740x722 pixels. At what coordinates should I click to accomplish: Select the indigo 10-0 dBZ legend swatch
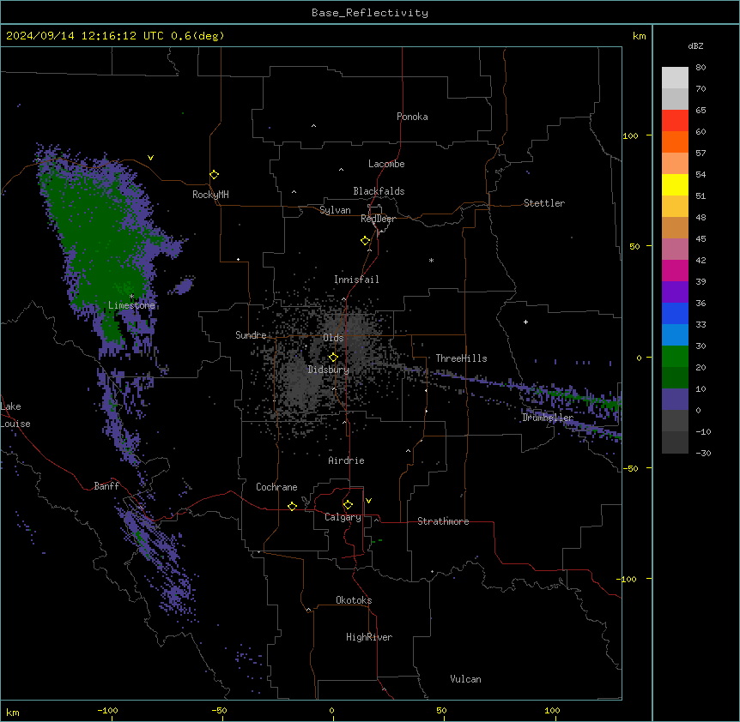coord(675,400)
